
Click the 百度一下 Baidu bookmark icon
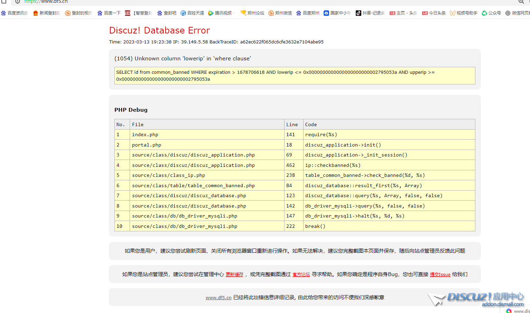(x=99, y=13)
